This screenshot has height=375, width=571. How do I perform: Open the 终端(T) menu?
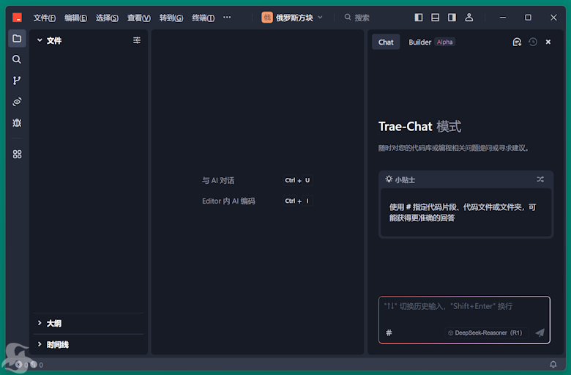[x=204, y=18]
